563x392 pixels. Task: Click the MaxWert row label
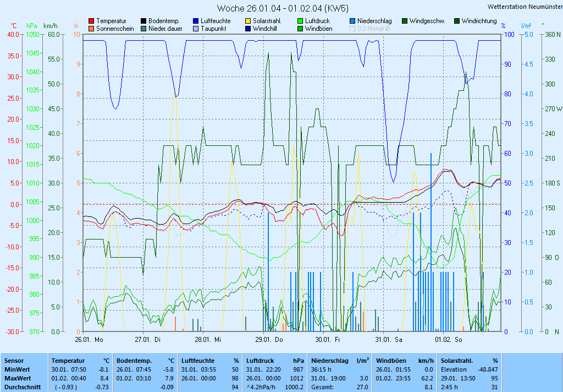(18, 378)
